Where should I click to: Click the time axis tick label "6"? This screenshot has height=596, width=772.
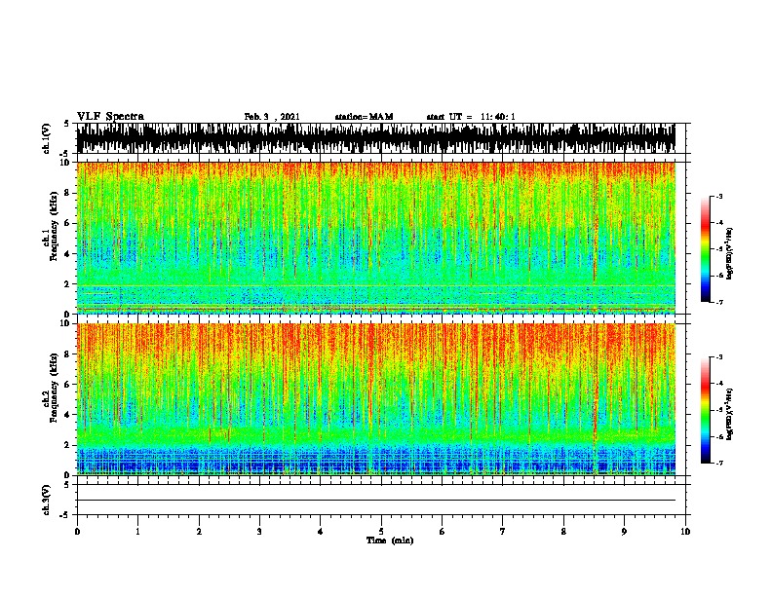(x=443, y=531)
